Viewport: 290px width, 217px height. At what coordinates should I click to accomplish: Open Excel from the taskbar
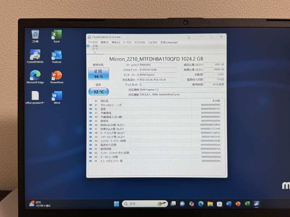click(247, 204)
